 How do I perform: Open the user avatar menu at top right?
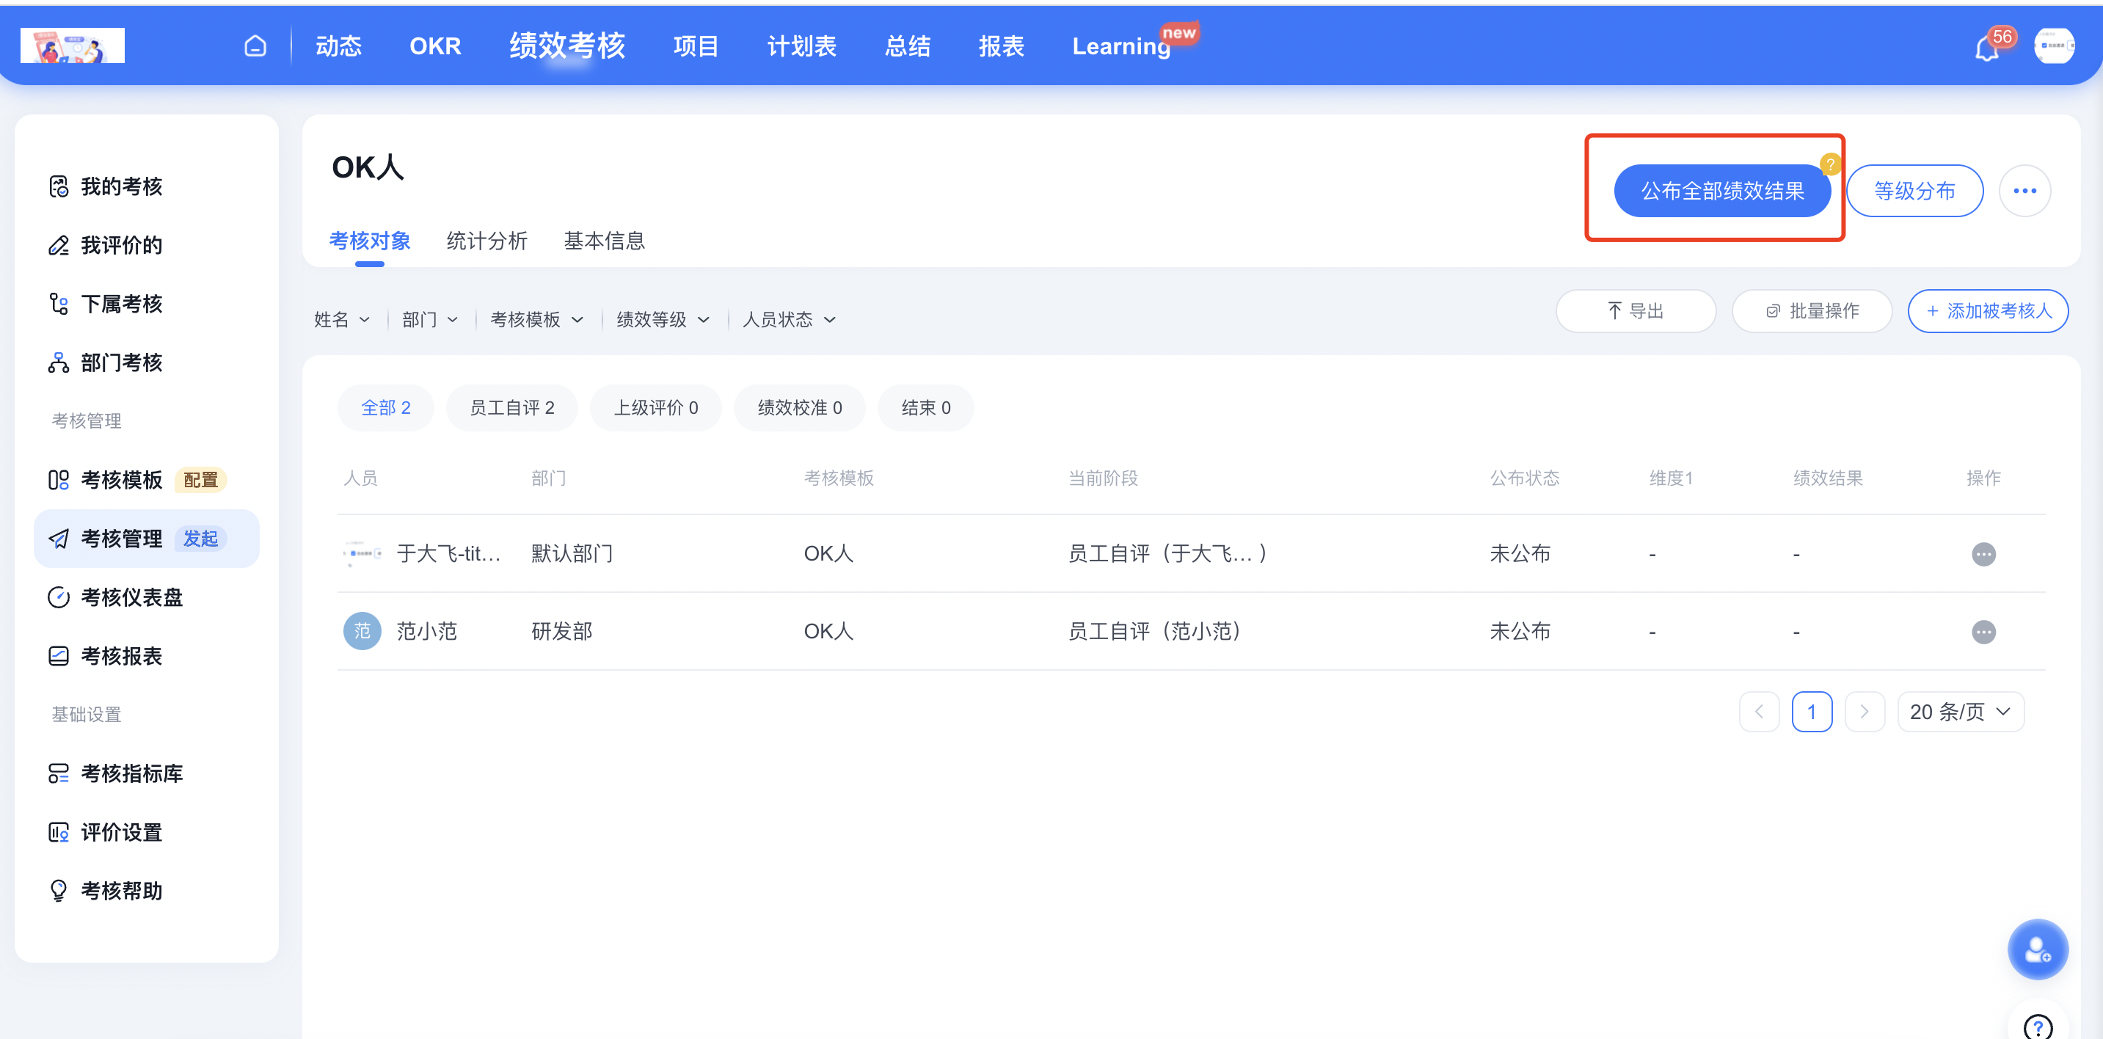tap(2054, 45)
